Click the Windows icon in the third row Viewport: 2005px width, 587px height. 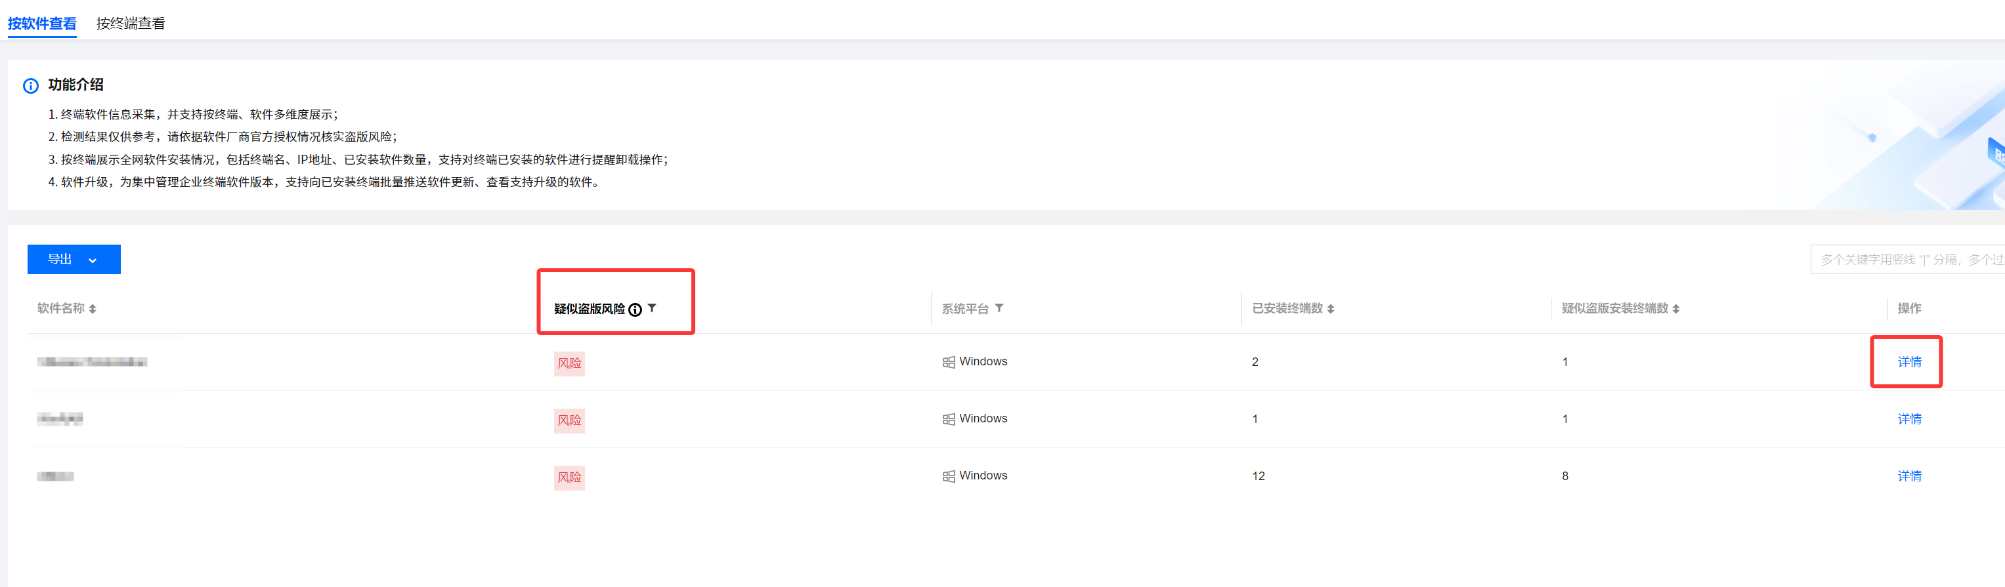pos(949,477)
